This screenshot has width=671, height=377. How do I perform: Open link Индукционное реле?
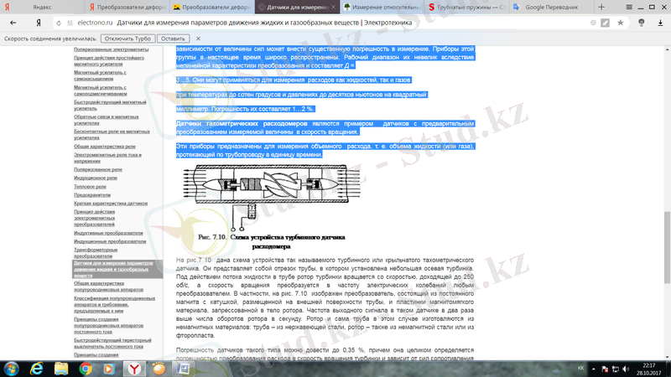[95, 178]
